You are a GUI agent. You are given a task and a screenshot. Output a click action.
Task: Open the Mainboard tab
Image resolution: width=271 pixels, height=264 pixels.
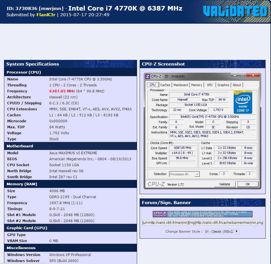[181, 85]
